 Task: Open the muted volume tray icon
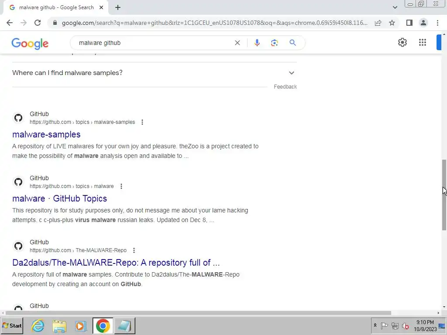(406, 325)
